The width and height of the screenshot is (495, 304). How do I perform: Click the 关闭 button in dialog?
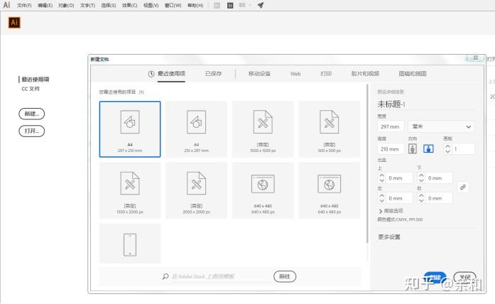pyautogui.click(x=464, y=278)
